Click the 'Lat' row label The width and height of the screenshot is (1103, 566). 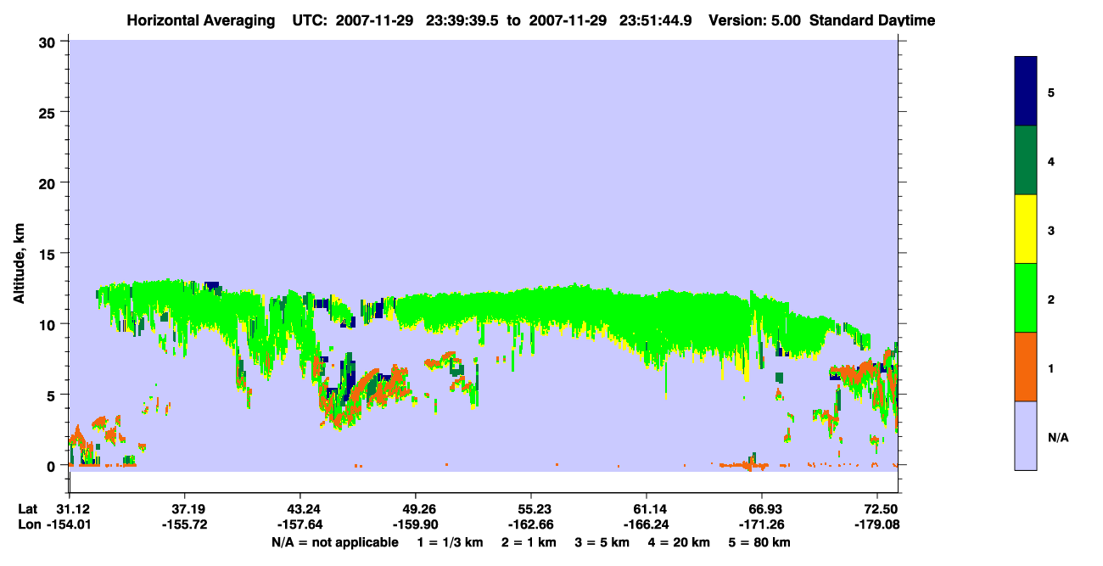pyautogui.click(x=27, y=508)
